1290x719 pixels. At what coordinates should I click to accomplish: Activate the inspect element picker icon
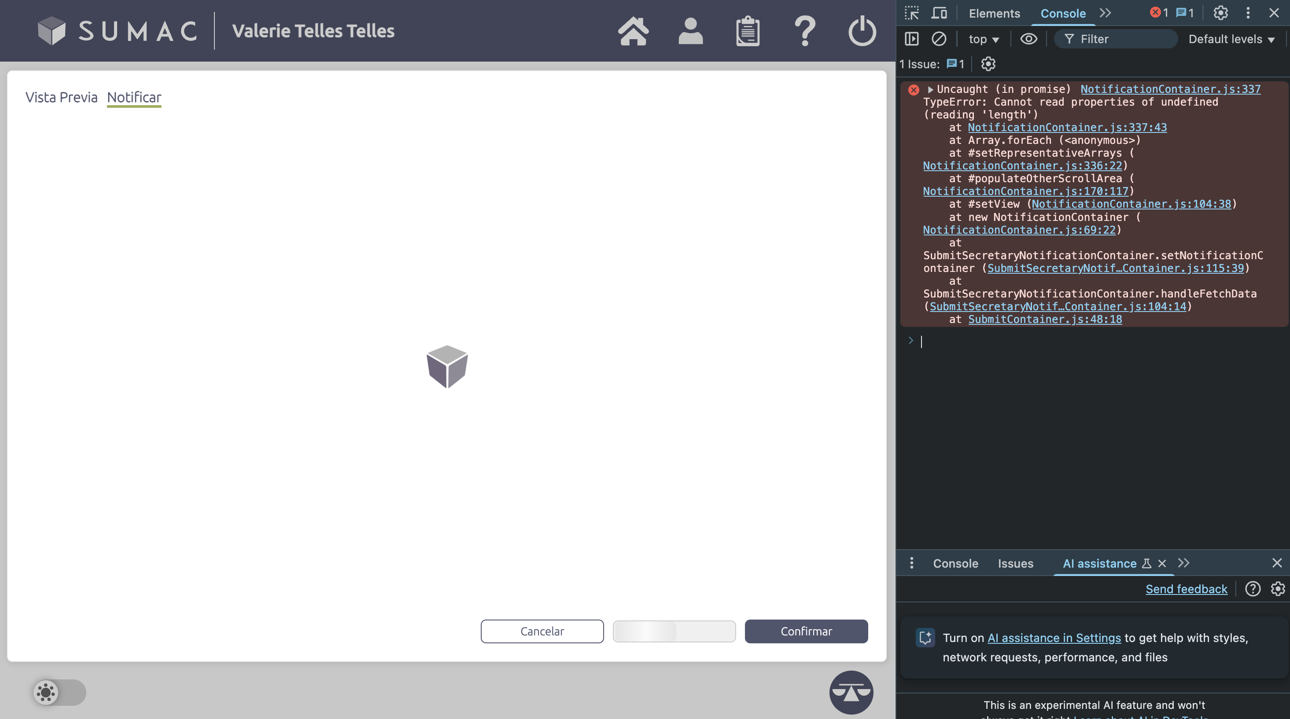pyautogui.click(x=911, y=13)
